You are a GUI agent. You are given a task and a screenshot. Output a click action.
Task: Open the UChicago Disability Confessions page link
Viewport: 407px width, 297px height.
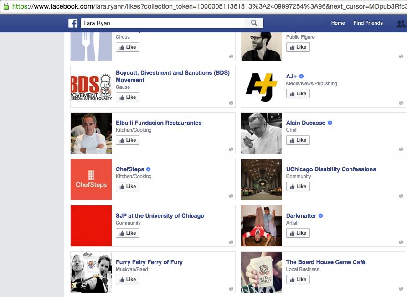(331, 169)
